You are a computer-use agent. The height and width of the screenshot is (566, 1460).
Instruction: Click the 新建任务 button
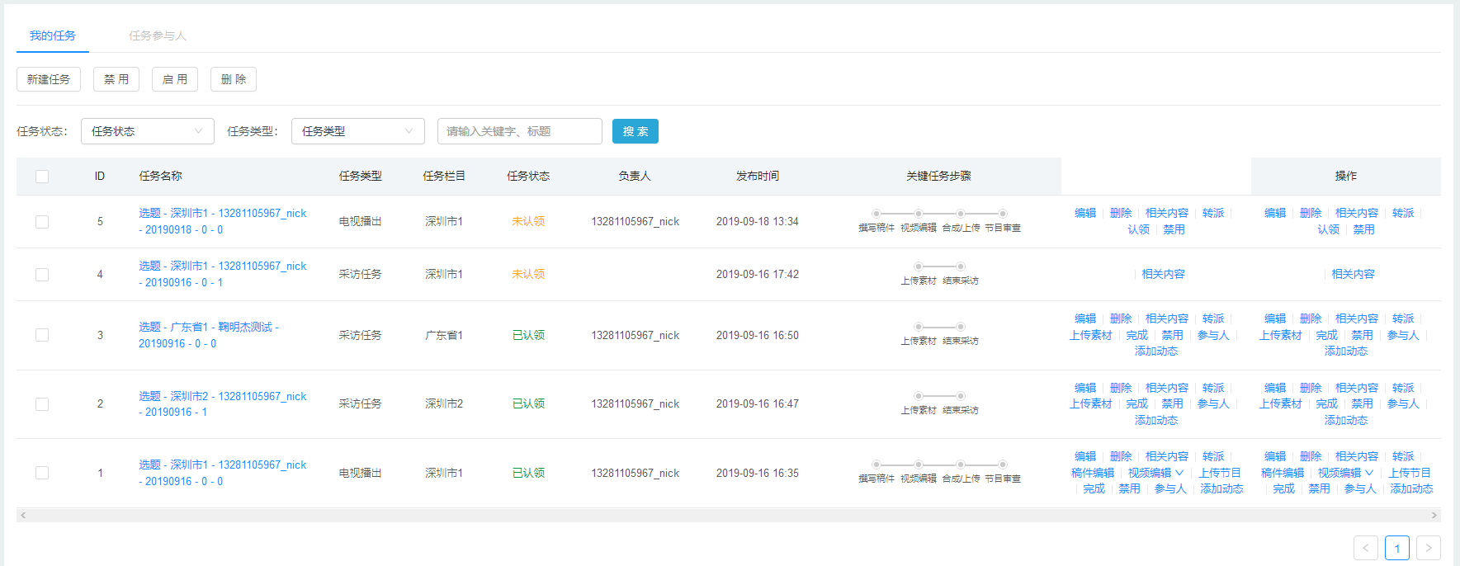click(x=49, y=79)
